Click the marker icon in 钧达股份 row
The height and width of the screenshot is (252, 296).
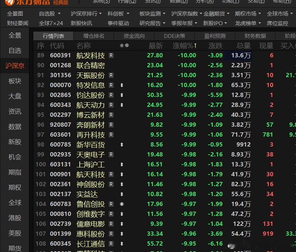pos(122,95)
